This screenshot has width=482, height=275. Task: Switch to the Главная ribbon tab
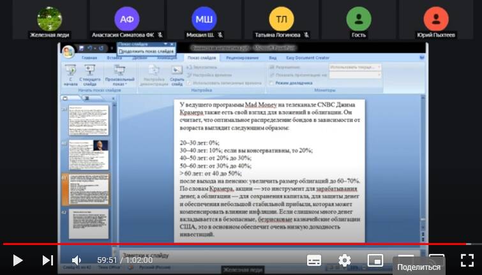(89, 58)
